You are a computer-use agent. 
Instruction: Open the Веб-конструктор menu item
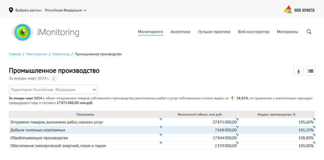coord(253,32)
